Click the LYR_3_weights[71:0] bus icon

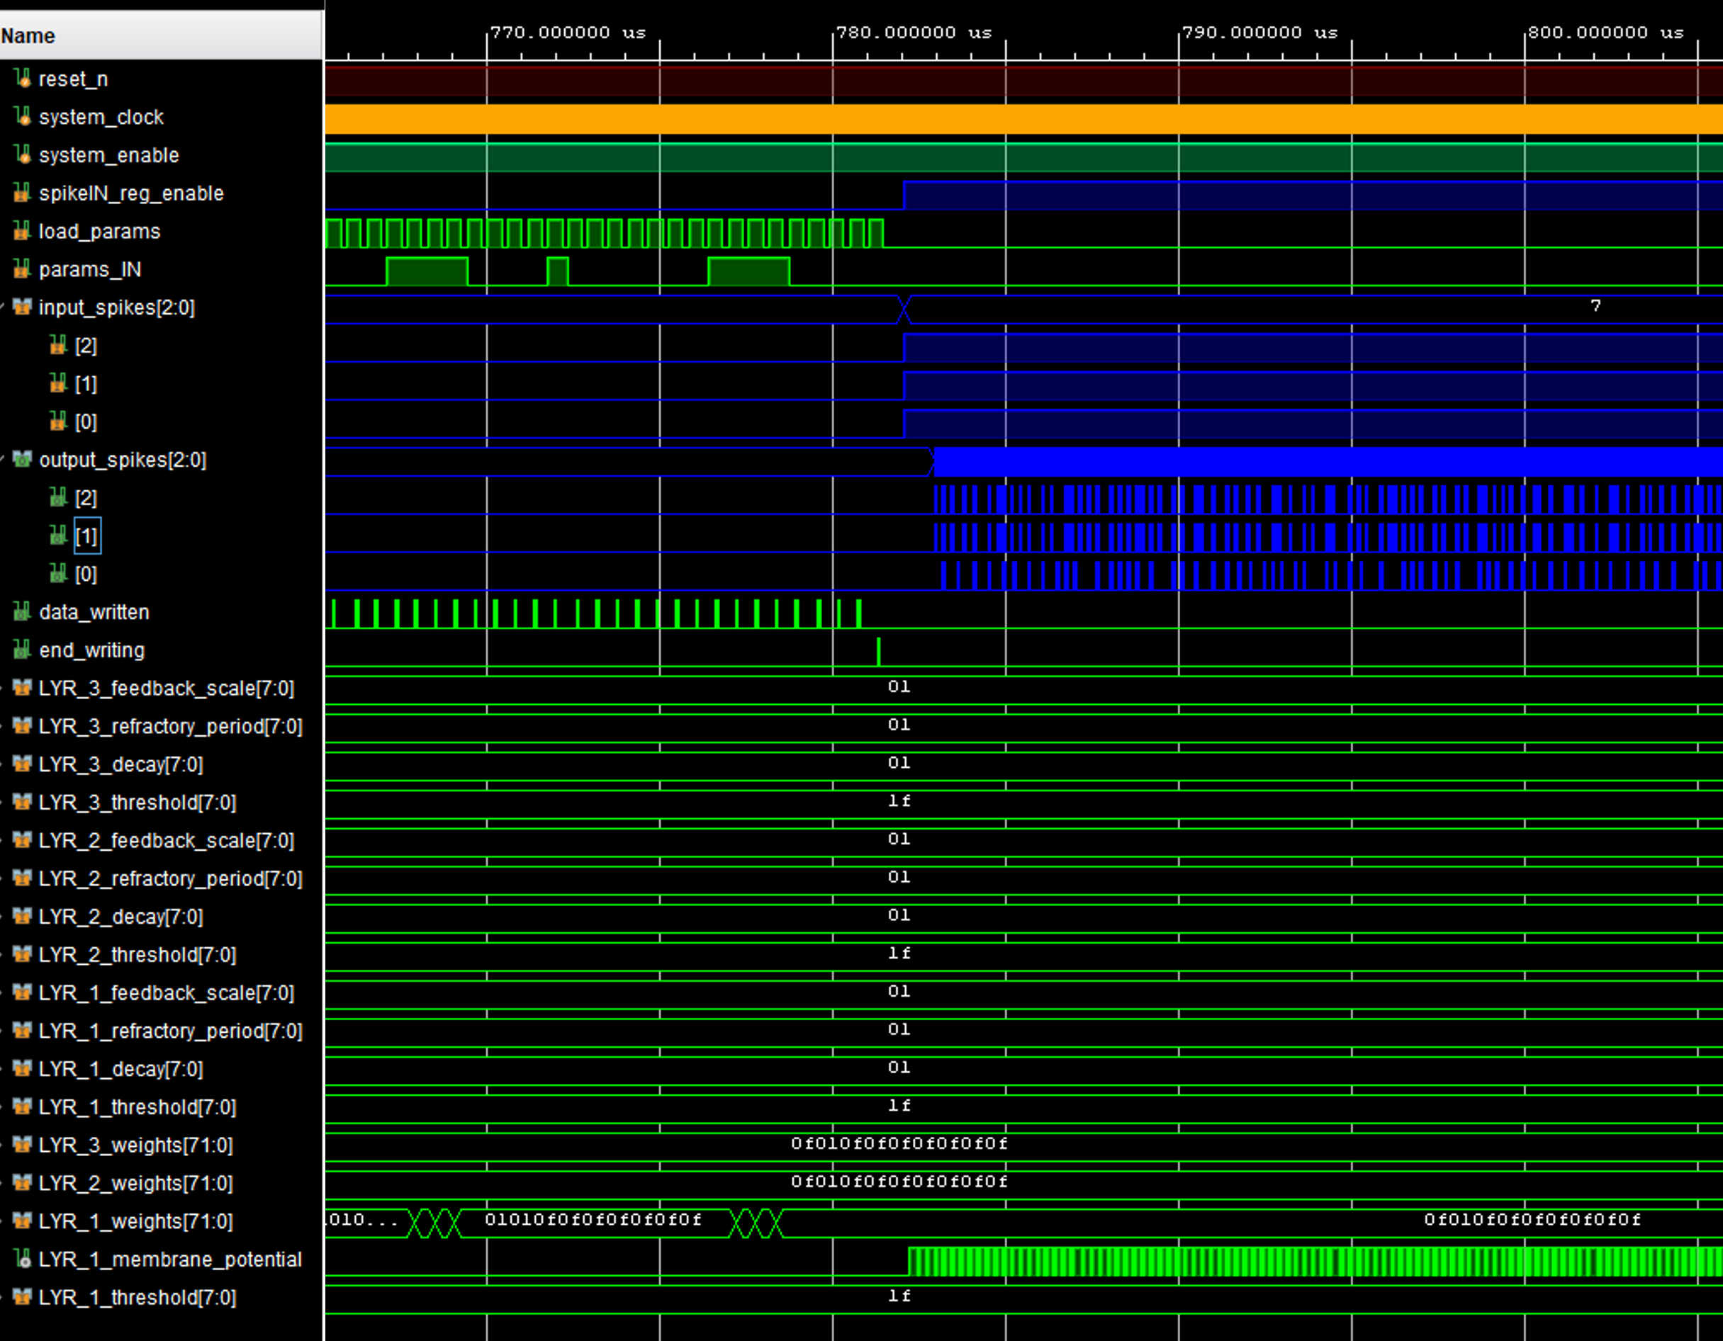tap(22, 1145)
